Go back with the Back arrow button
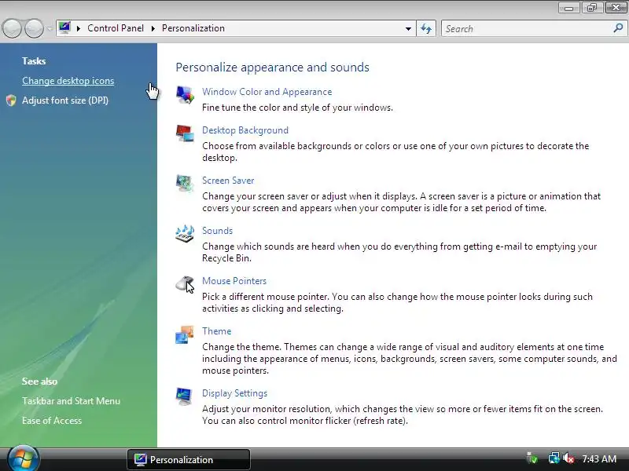Viewport: 629px width, 471px height. [12, 28]
